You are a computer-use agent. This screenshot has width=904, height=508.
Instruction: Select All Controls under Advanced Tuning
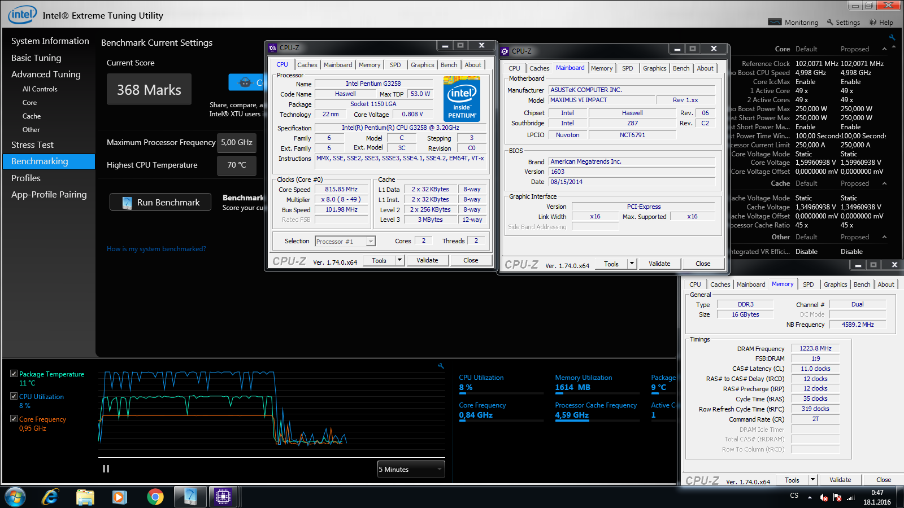(x=40, y=89)
